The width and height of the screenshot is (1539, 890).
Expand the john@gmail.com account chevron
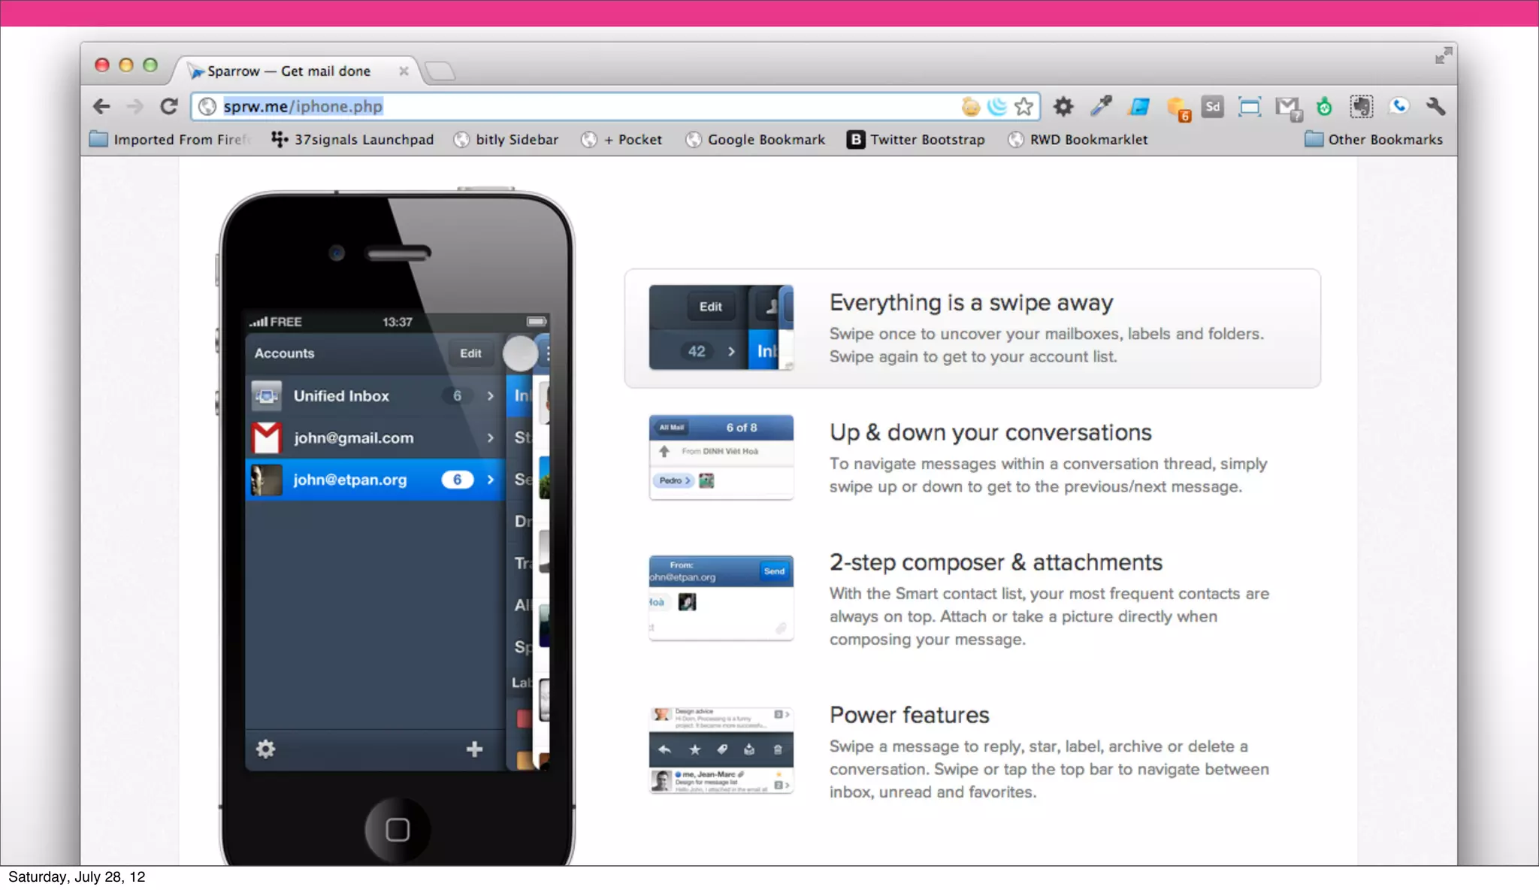click(490, 437)
